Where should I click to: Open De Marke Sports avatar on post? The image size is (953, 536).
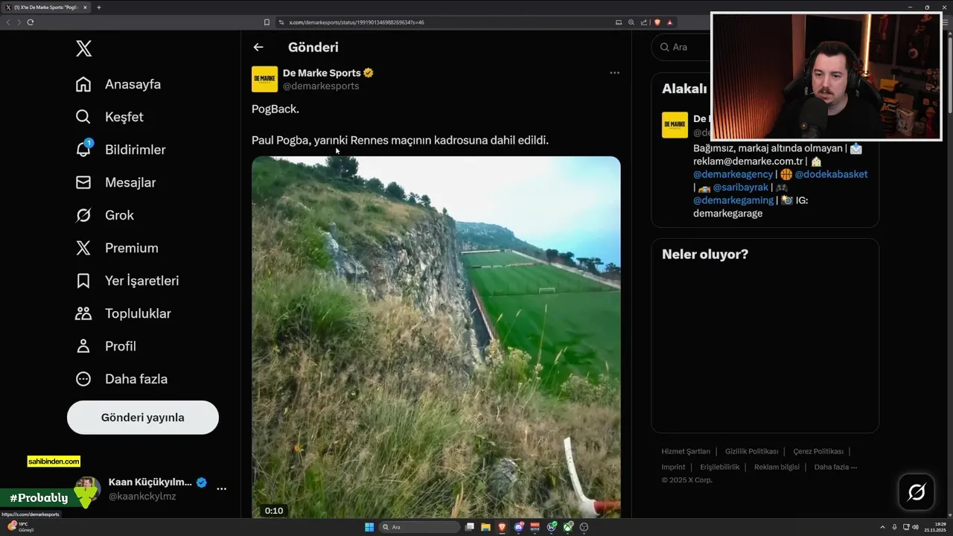click(x=264, y=79)
